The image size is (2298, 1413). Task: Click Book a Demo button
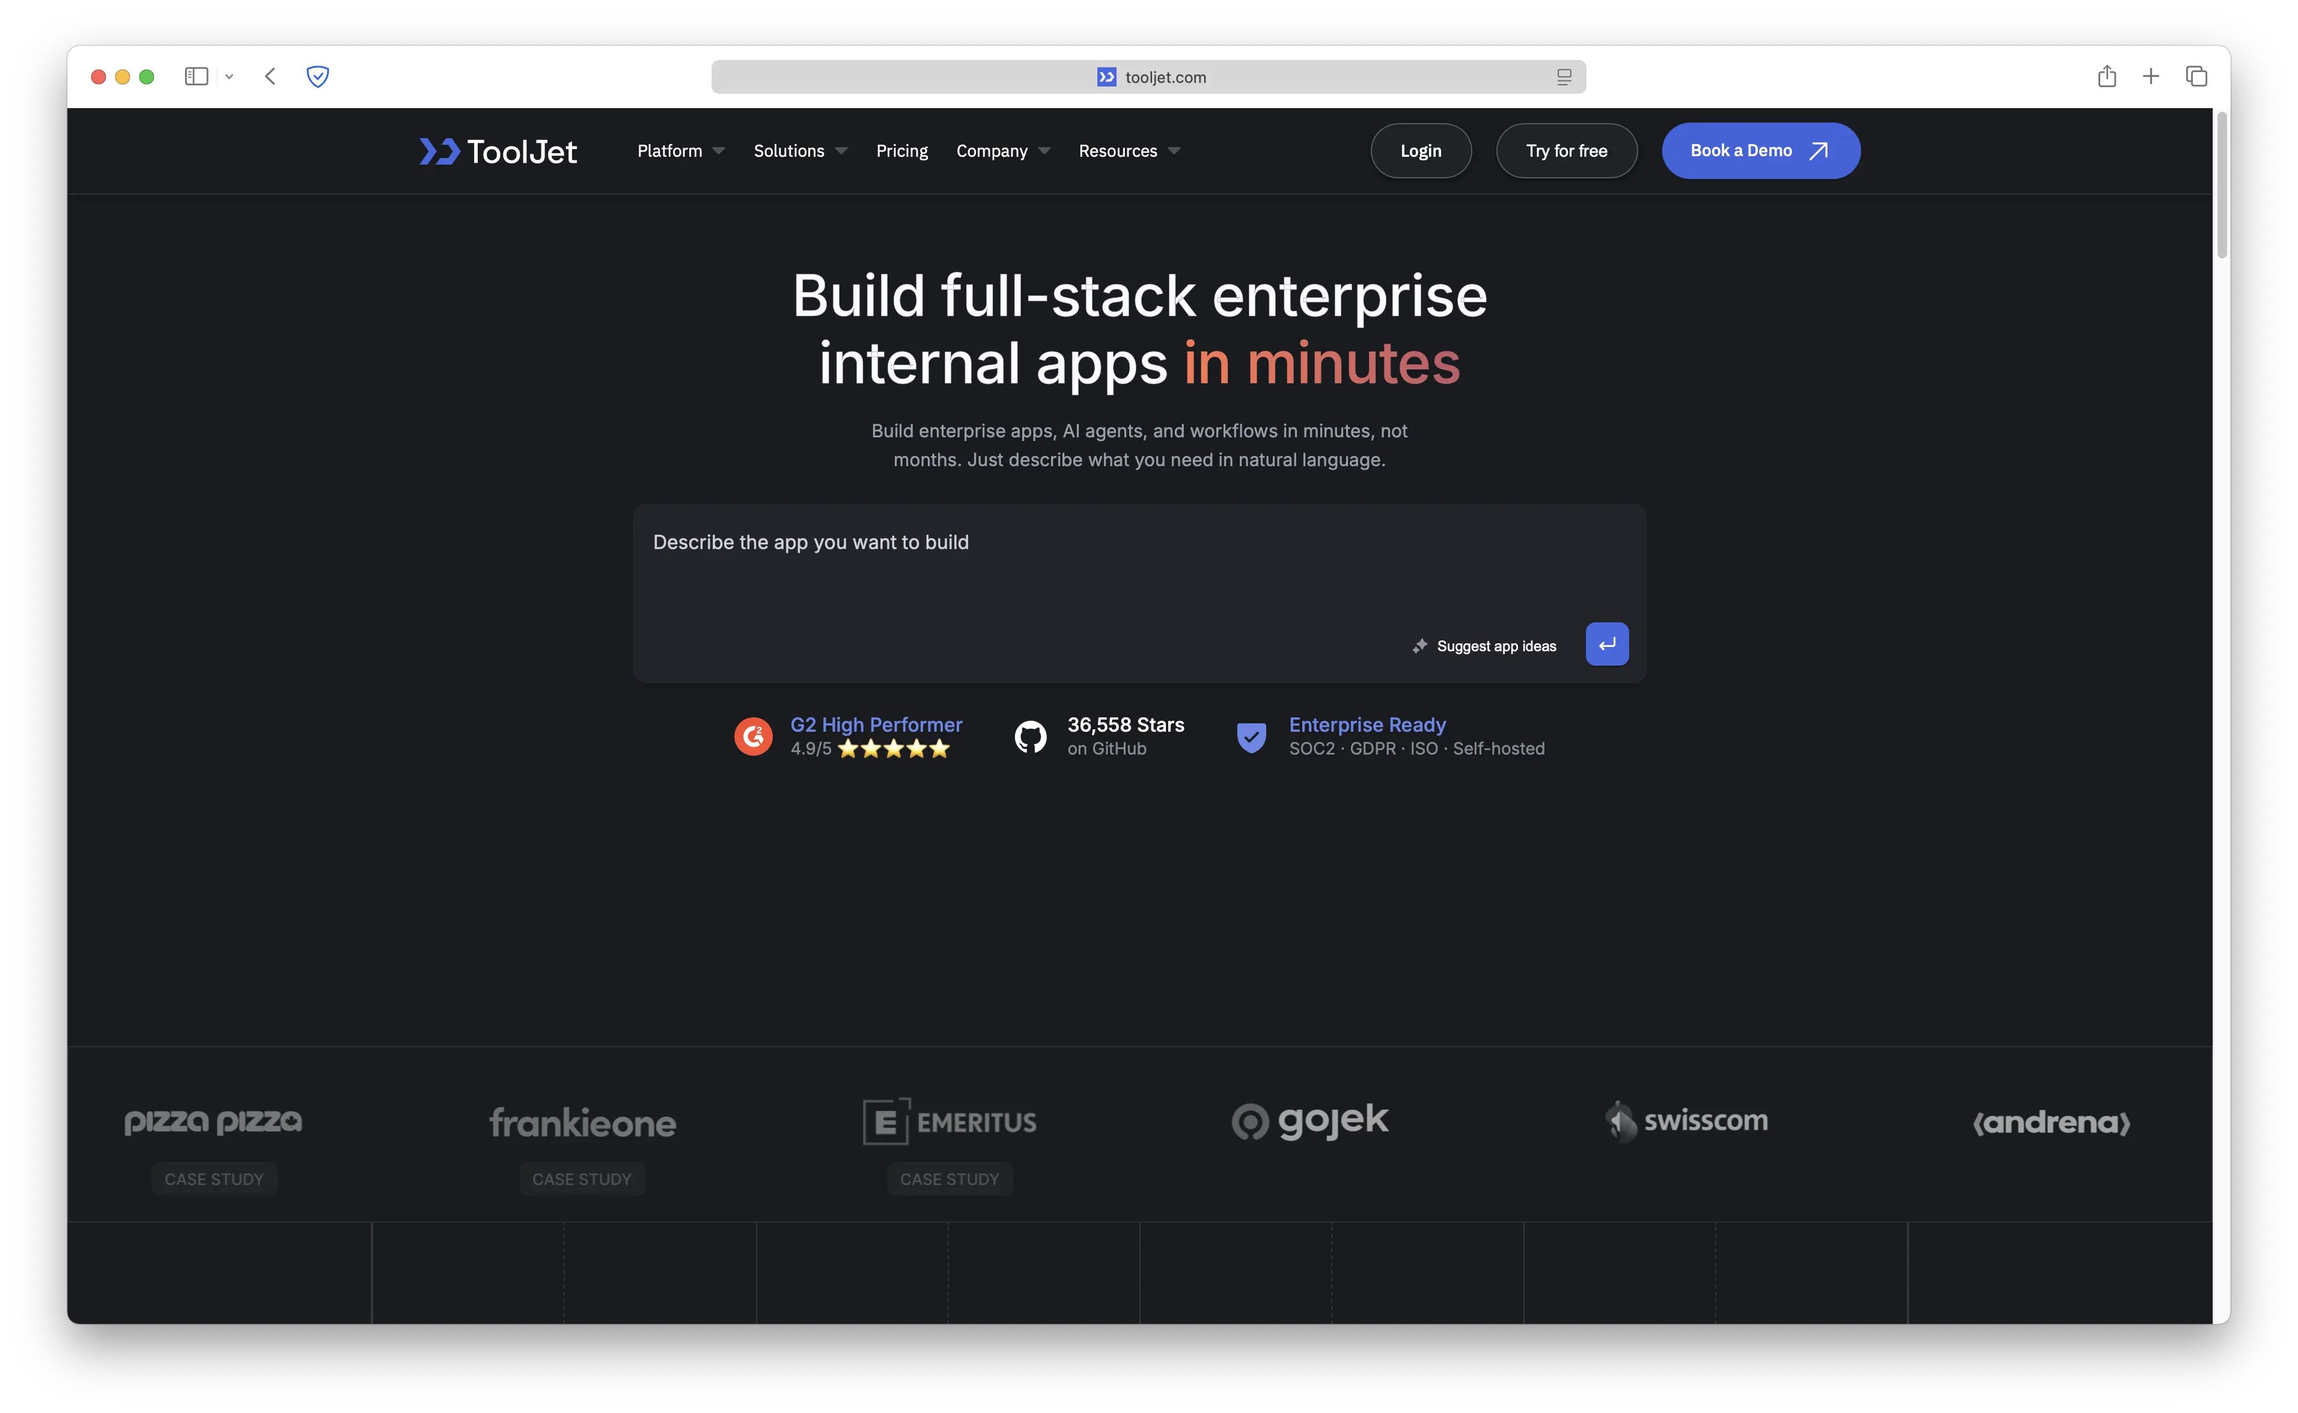click(x=1760, y=151)
